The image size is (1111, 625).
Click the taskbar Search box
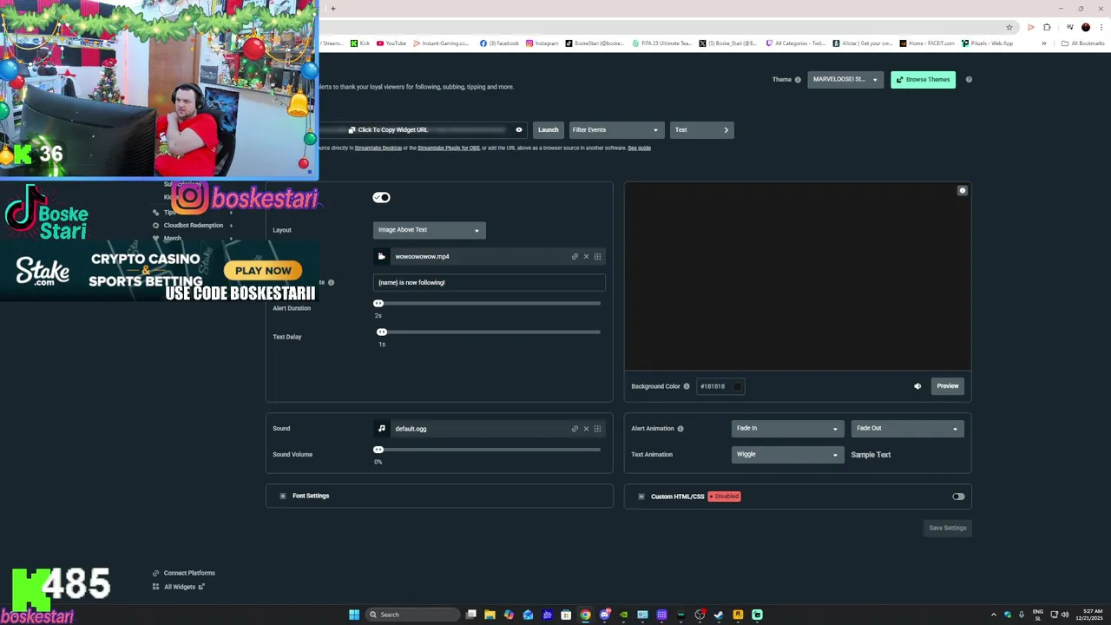(x=411, y=615)
